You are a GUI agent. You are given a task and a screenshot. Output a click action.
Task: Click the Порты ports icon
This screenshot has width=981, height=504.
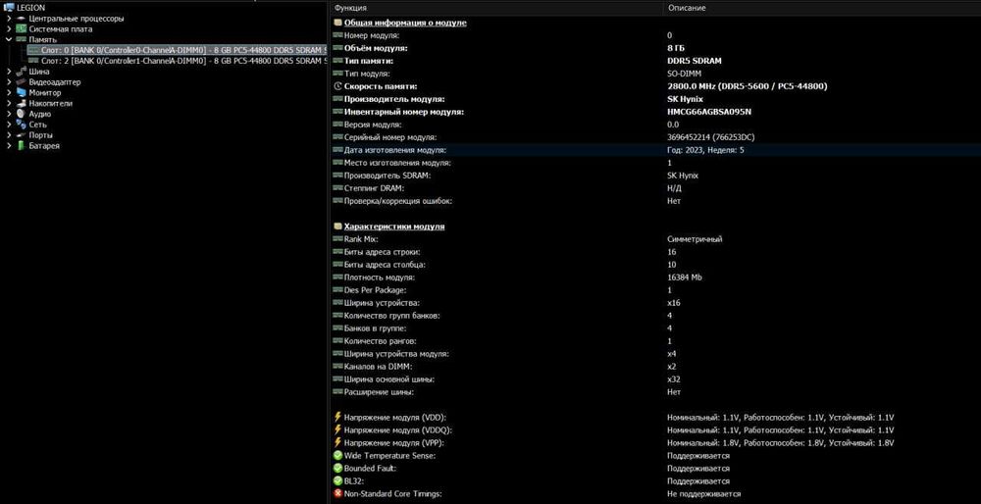pos(21,135)
